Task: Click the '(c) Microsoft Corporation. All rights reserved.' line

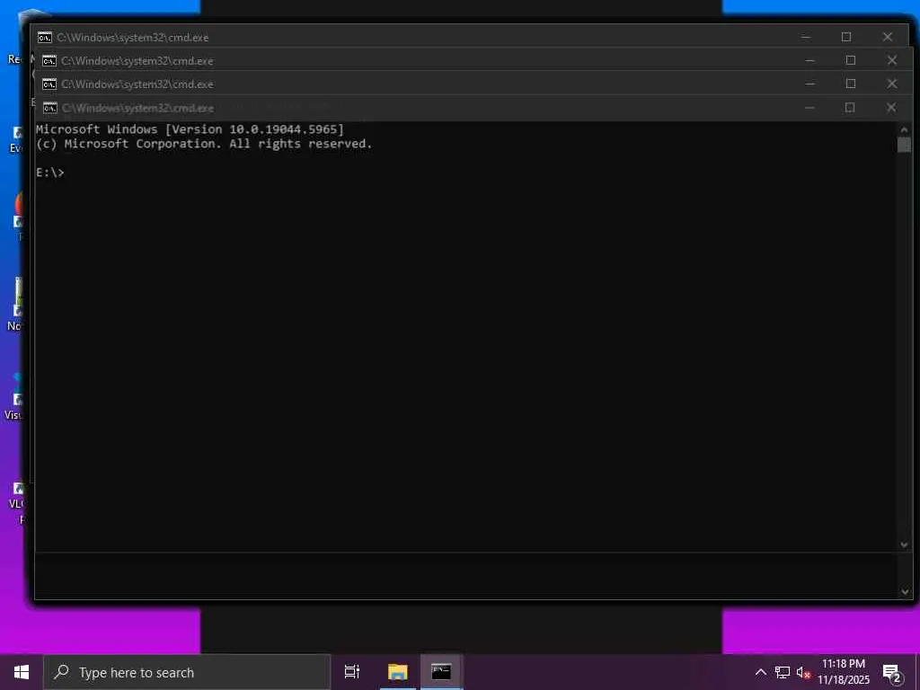Action: (204, 144)
